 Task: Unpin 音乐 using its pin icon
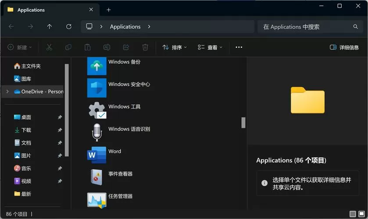pos(60,168)
